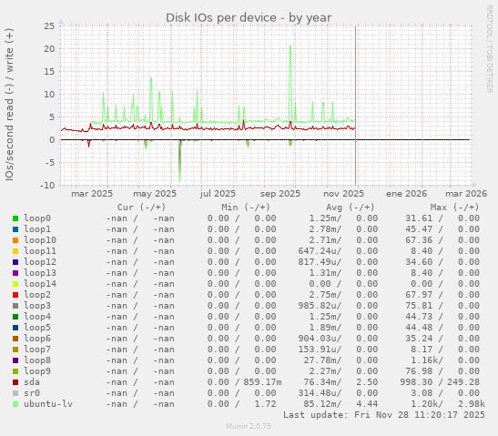Select the loop0 legend label

pos(37,218)
